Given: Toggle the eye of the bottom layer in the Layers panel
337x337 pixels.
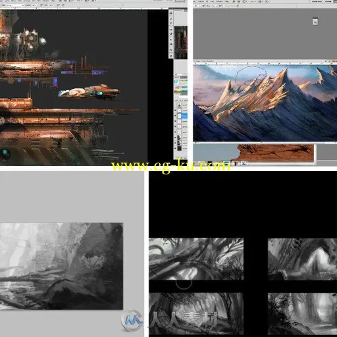Looking at the screenshot, I should [x=175, y=149].
